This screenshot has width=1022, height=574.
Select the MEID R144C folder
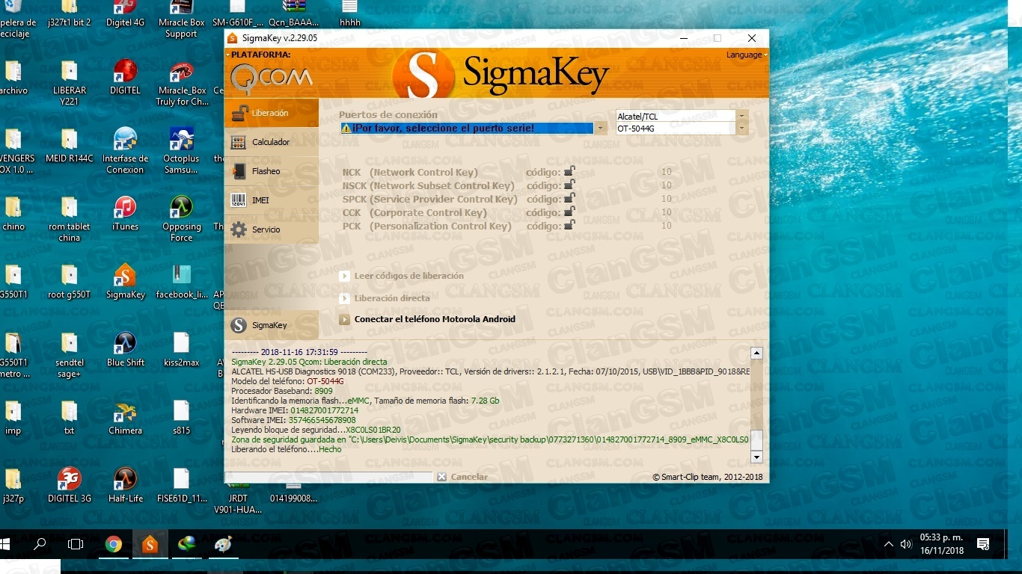coord(69,146)
